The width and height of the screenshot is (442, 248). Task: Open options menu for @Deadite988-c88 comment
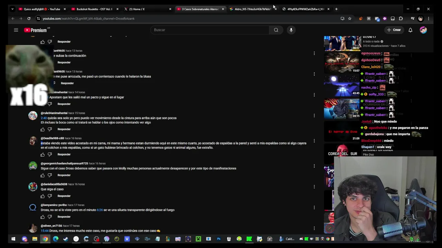click(314, 141)
